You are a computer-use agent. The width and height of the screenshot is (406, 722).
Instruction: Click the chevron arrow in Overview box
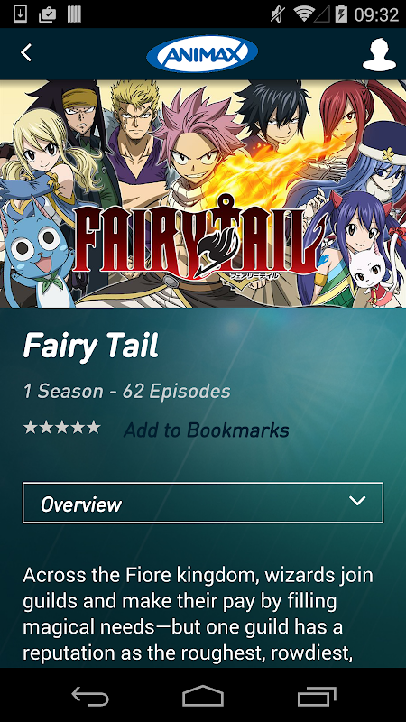coord(357,501)
